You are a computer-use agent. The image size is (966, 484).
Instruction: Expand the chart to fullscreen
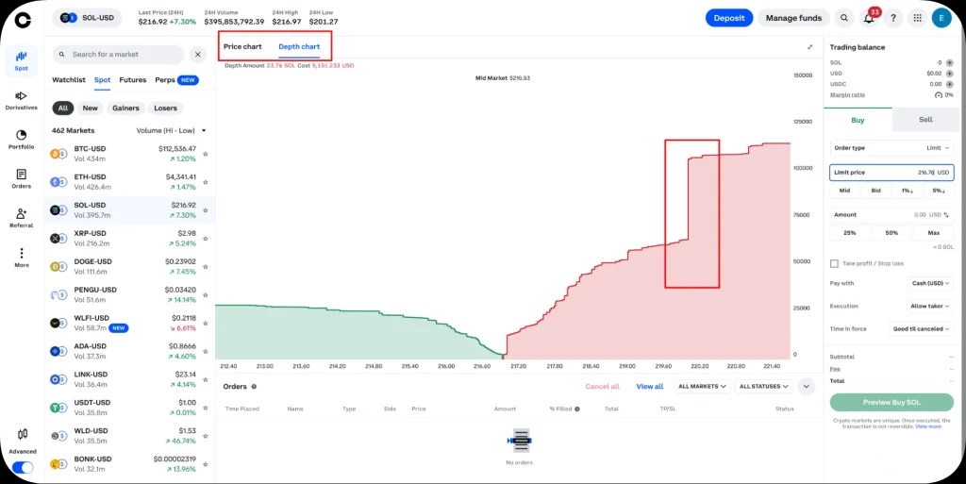click(809, 47)
